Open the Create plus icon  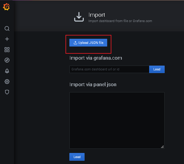pos(7,39)
